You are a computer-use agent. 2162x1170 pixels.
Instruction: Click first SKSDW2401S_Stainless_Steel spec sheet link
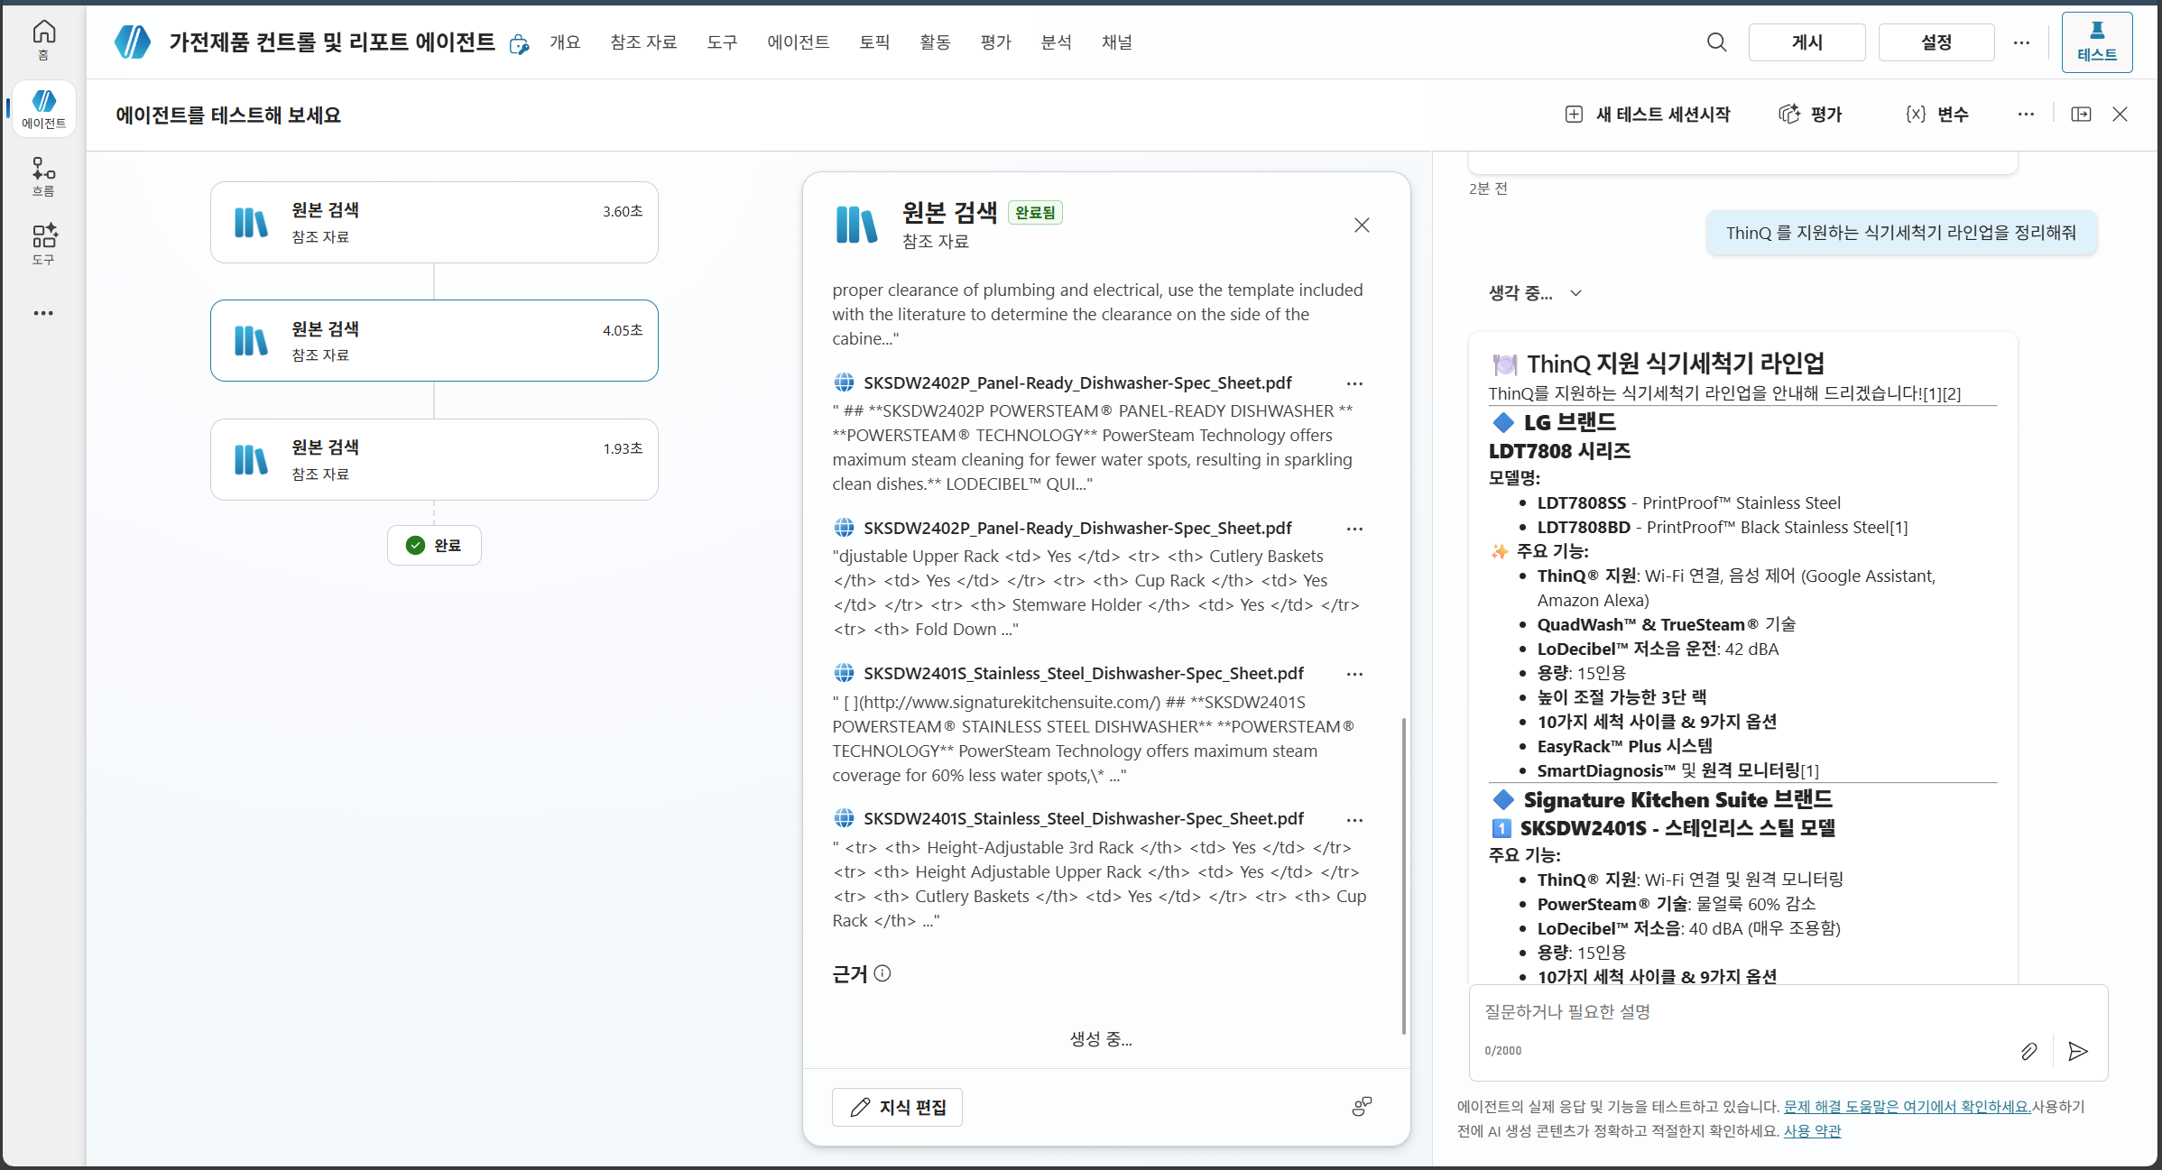[x=1083, y=674]
